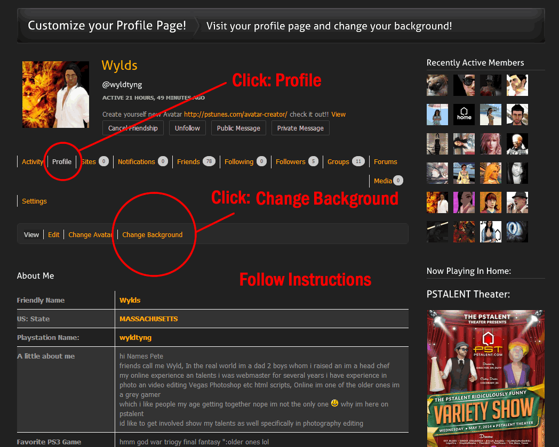Open the Friends tab
The height and width of the screenshot is (447, 559).
point(188,162)
